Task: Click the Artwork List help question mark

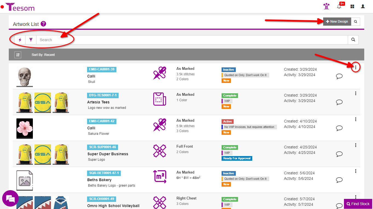Action: click(43, 24)
